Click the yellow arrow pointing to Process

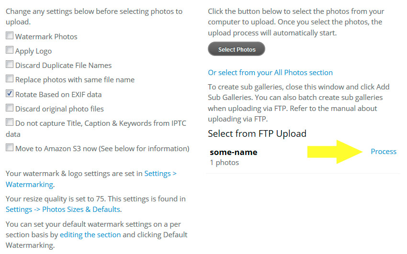[x=335, y=152]
